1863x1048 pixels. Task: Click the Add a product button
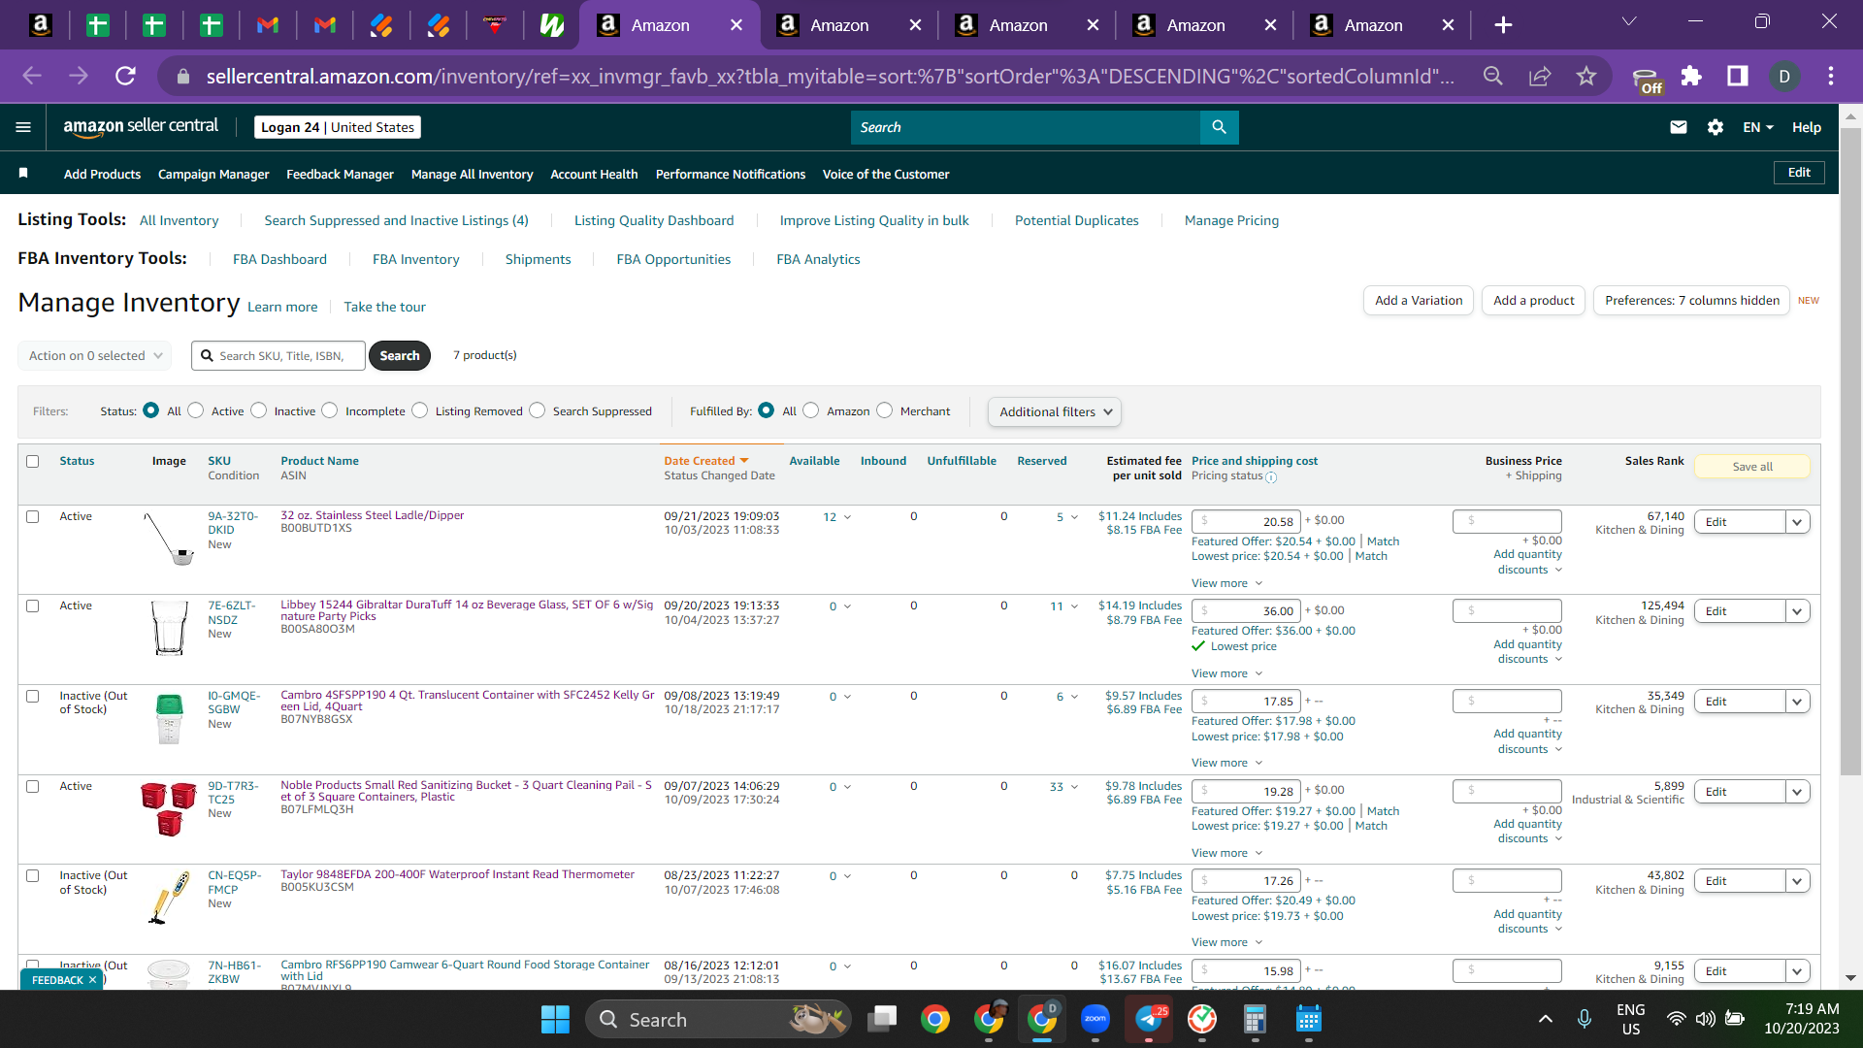coord(1533,301)
